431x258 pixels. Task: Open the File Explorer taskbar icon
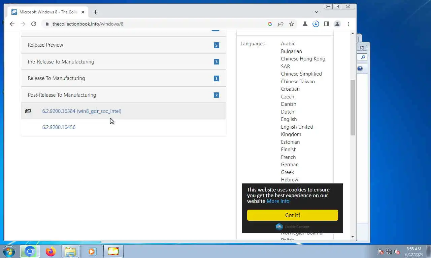point(71,251)
